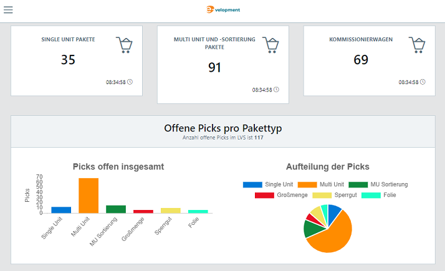Click the green MU Sortierung bar
Image resolution: width=445 pixels, height=271 pixels.
point(116,209)
